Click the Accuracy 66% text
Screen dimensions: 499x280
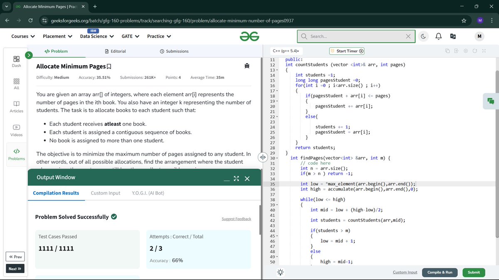(x=166, y=261)
